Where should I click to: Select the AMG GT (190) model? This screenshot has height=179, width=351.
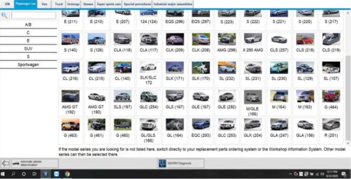[x=96, y=102]
